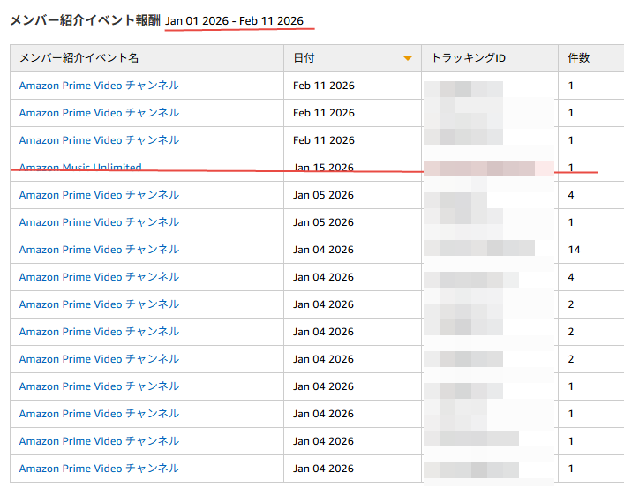Image resolution: width=624 pixels, height=495 pixels.
Task: Select the Jan 15 2026 date cell
Action: point(323,168)
